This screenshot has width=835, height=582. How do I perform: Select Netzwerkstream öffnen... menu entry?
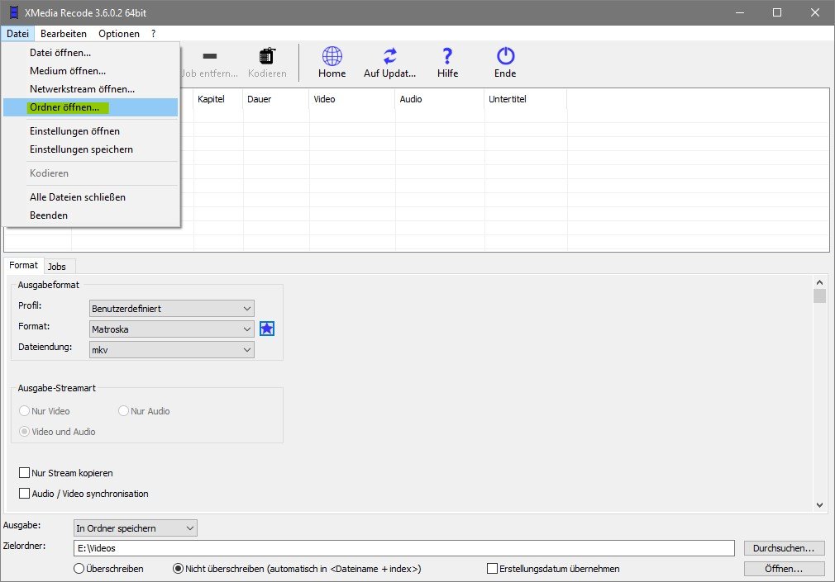(91, 89)
